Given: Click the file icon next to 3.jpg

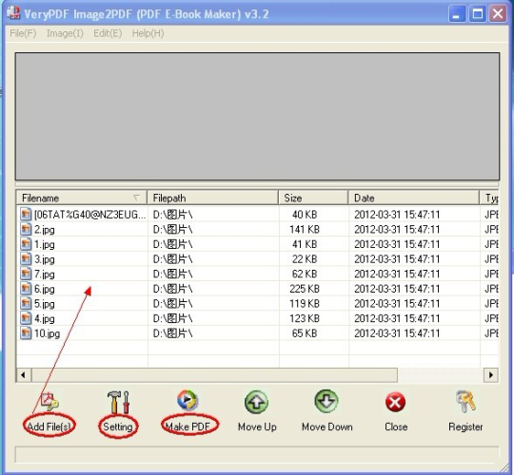Looking at the screenshot, I should (x=26, y=258).
